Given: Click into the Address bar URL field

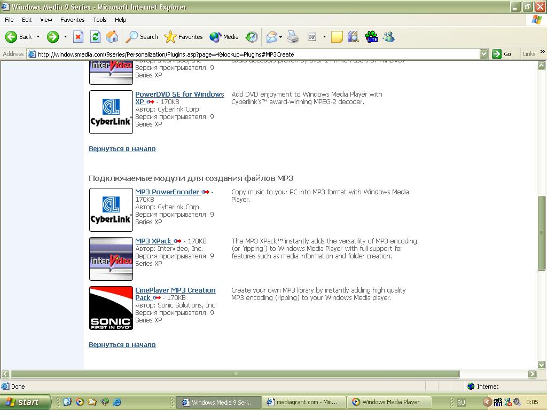Looking at the screenshot, I should click(257, 54).
